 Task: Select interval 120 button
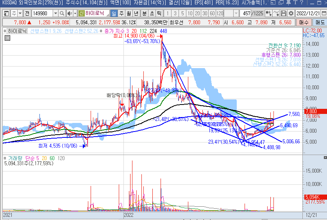coord(220,14)
